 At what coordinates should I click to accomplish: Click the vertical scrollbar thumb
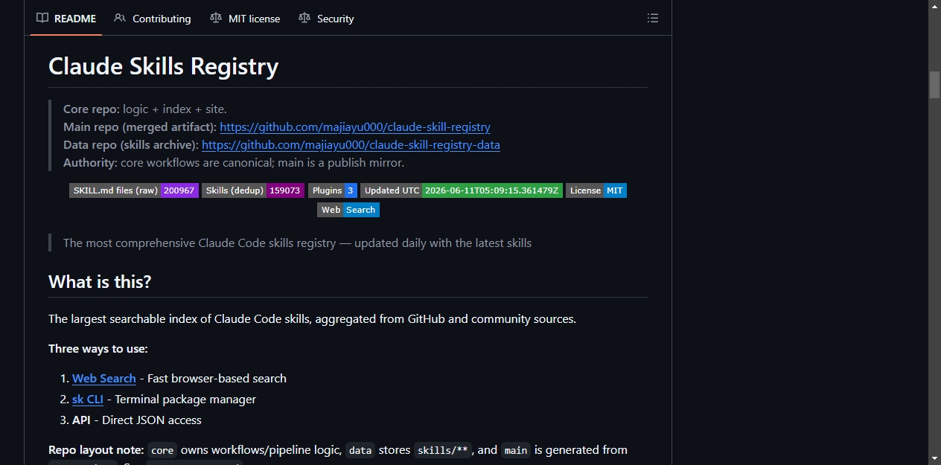[934, 85]
